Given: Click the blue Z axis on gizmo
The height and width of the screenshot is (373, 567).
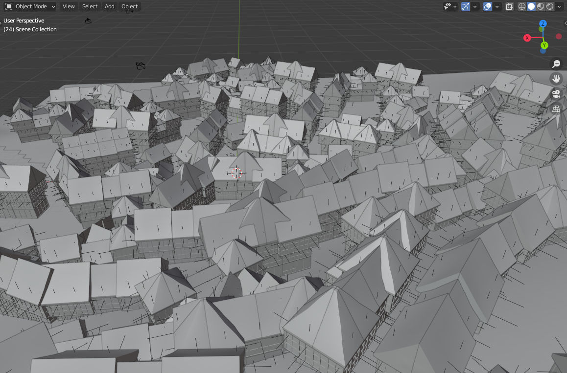Looking at the screenshot, I should point(543,23).
